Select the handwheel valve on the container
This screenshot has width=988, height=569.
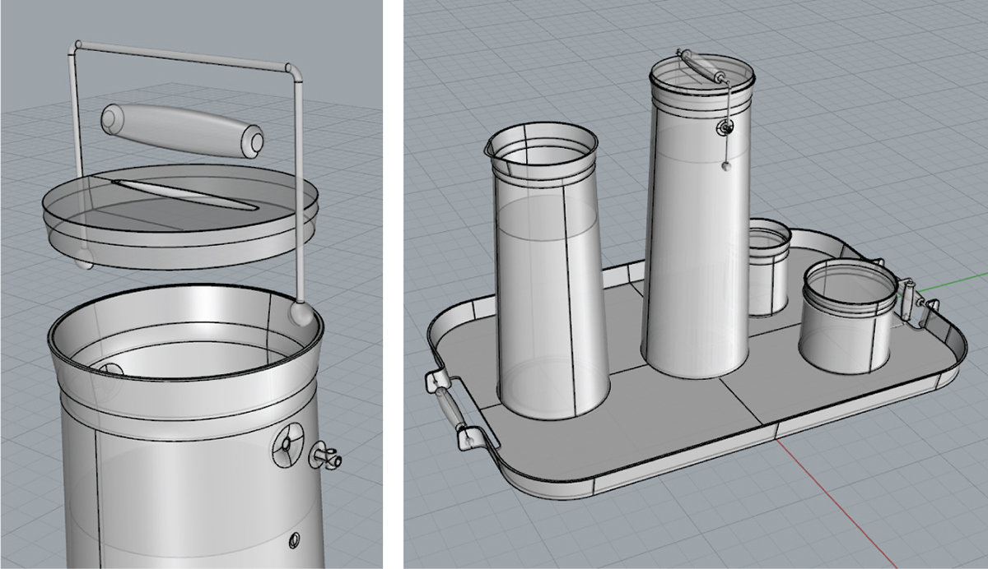[288, 442]
